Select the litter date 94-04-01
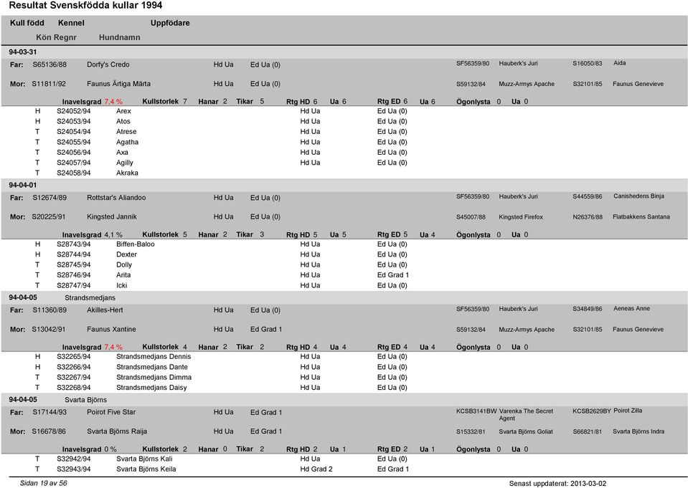688x488 pixels. pyautogui.click(x=23, y=185)
